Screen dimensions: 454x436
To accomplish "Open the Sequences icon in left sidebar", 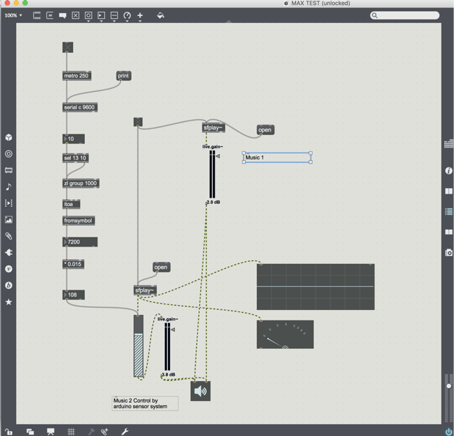I will pos(8,203).
